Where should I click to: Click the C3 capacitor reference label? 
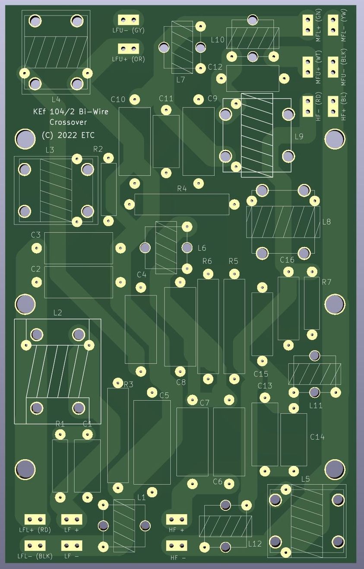(36, 235)
